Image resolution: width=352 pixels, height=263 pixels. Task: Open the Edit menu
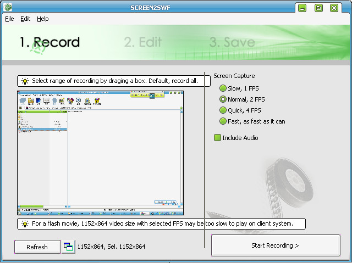click(25, 19)
